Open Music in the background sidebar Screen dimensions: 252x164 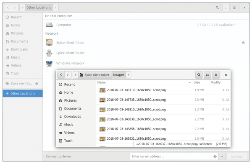[23, 57]
